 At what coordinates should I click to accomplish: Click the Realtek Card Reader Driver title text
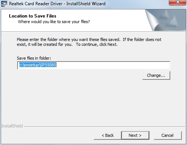(57, 4)
